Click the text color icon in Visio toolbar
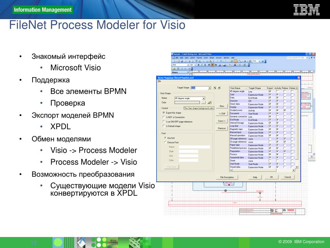330x248 pixels. [220, 65]
